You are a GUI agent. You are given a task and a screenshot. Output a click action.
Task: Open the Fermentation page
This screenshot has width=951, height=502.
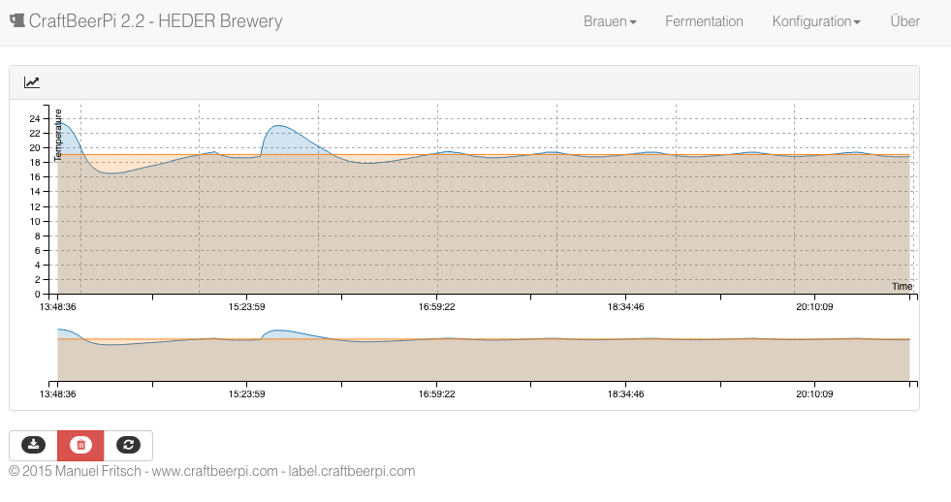[704, 21]
